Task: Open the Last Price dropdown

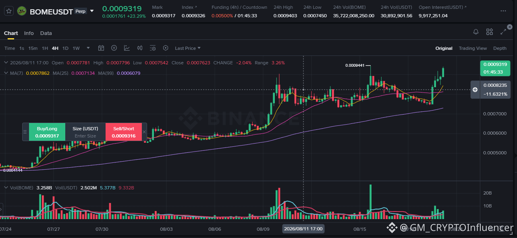Action: 188,48
